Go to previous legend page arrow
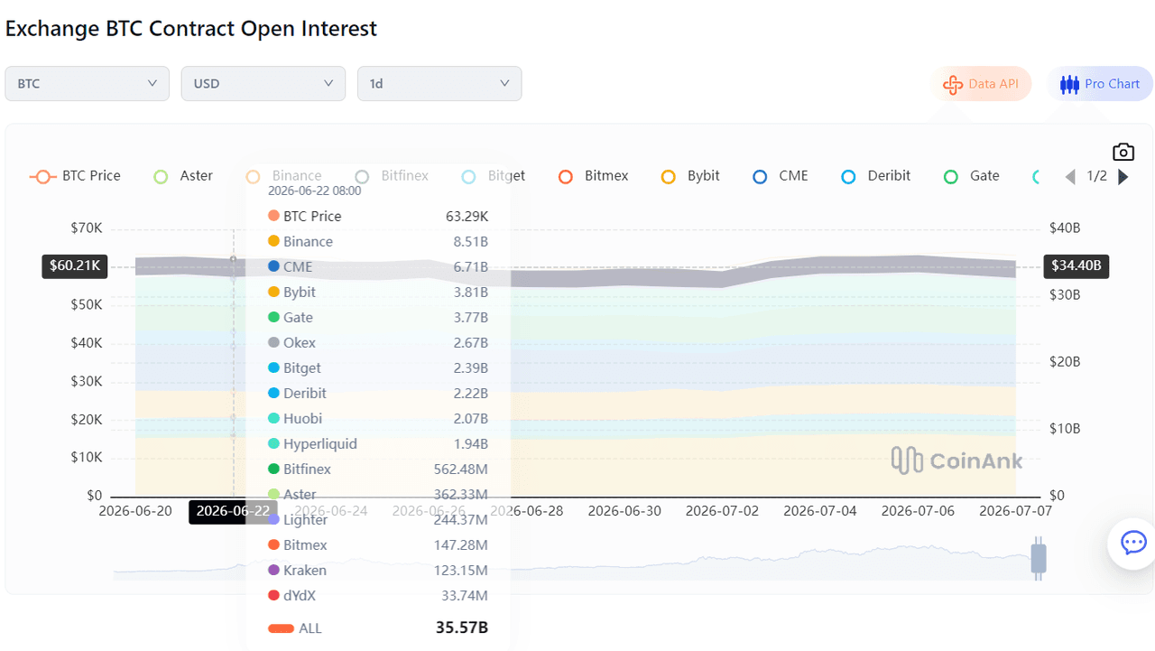Viewport: 1155px width, 651px height. click(1070, 176)
